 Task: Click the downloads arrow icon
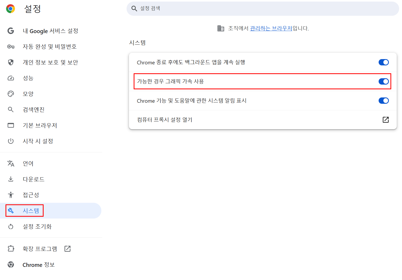[x=11, y=179]
